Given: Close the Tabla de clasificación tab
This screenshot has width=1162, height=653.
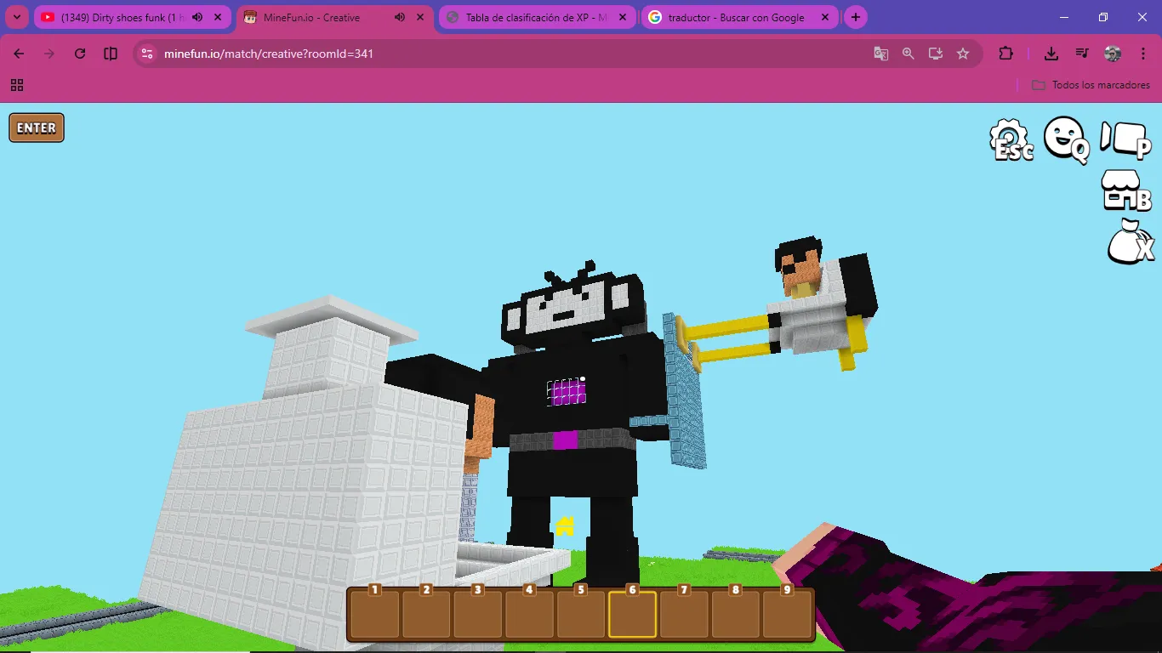Looking at the screenshot, I should pos(623,18).
